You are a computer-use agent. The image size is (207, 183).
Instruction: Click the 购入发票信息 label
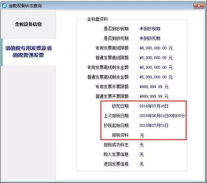click(x=116, y=154)
